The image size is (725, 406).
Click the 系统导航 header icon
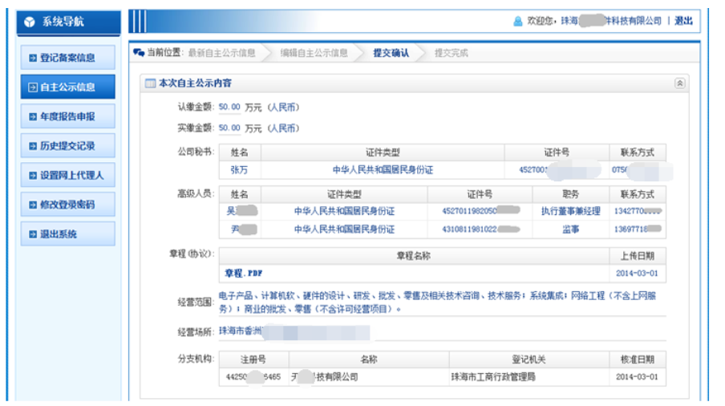[x=30, y=22]
